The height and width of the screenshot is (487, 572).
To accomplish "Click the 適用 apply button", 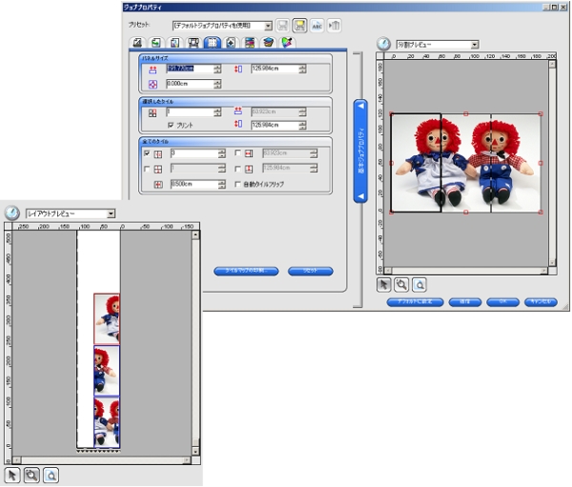I will coord(465,302).
